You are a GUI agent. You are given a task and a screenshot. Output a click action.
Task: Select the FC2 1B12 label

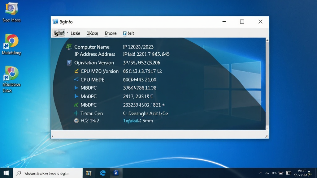[90, 121]
